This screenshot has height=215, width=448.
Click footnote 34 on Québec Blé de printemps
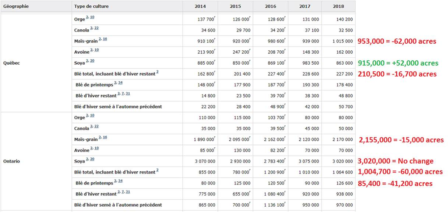(120, 83)
